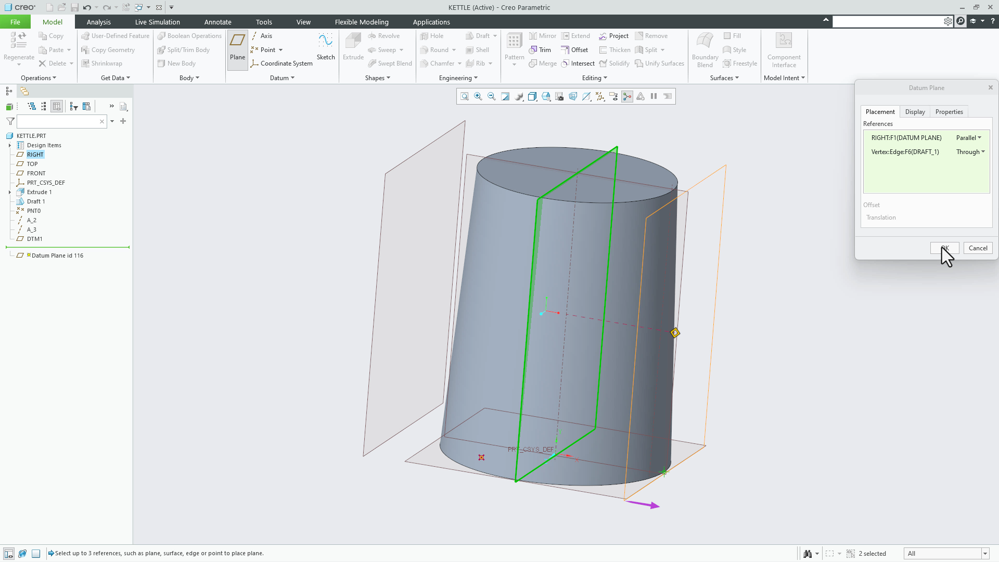Select the Vertex:Edge:F6(DRAFT_1) reference
999x562 pixels.
click(x=905, y=152)
